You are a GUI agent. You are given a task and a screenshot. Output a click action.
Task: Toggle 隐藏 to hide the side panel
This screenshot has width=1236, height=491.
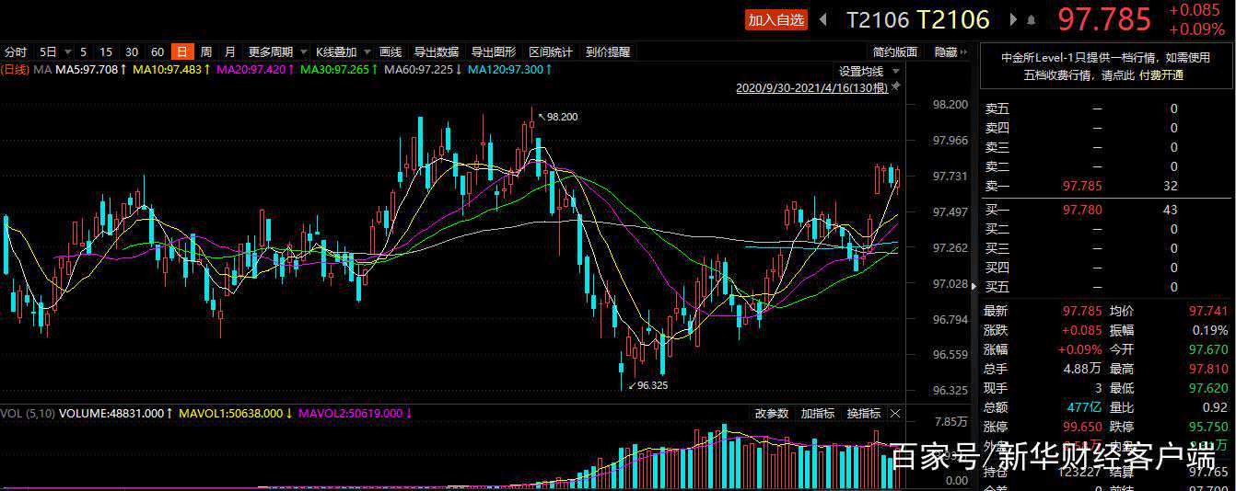[946, 52]
